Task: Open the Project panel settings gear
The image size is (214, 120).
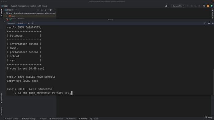Action: click(50, 10)
